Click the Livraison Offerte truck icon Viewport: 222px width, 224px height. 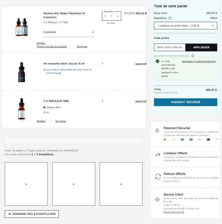coord(157,155)
